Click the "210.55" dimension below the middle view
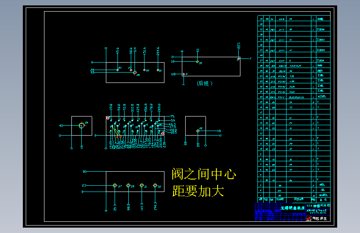This screenshot has height=233, width=360. coord(161,143)
